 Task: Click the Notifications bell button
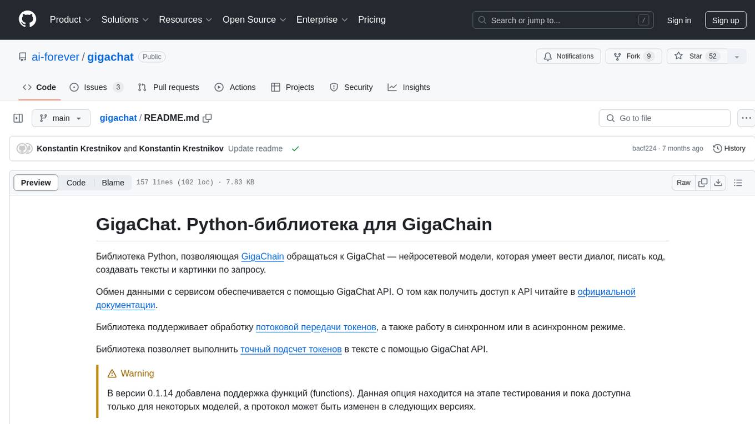point(568,56)
